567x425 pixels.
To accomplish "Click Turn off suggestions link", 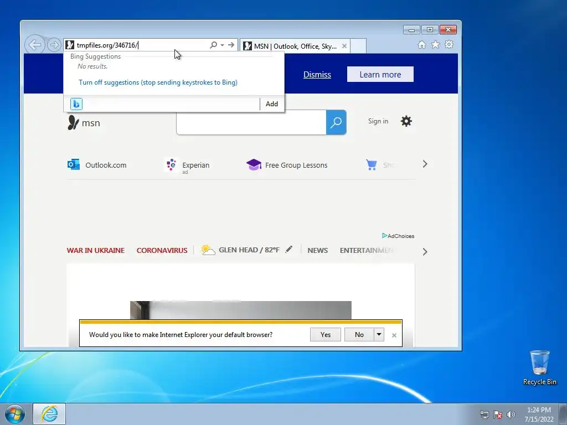I will click(158, 82).
